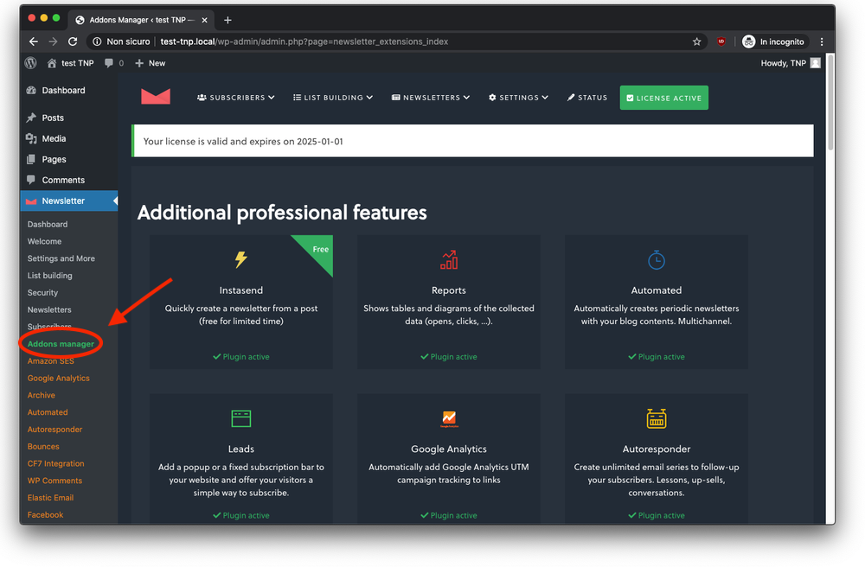The image size is (865, 567).
Task: Expand the Subscribers dropdown menu
Action: [236, 98]
